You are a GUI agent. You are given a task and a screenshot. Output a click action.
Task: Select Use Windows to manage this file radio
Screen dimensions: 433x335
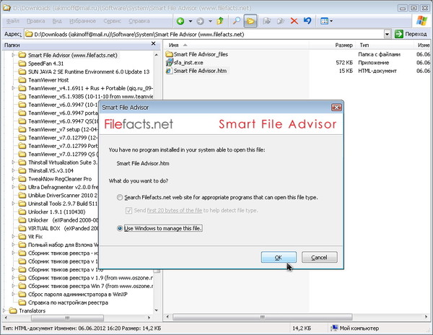click(x=120, y=228)
